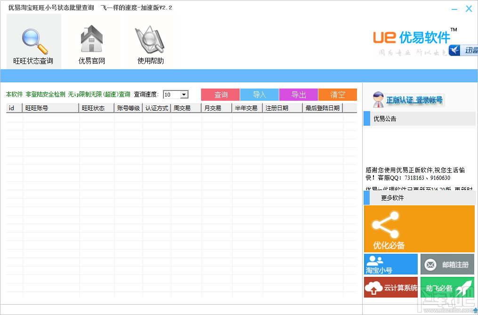Click the 查询 button

pyautogui.click(x=220, y=95)
